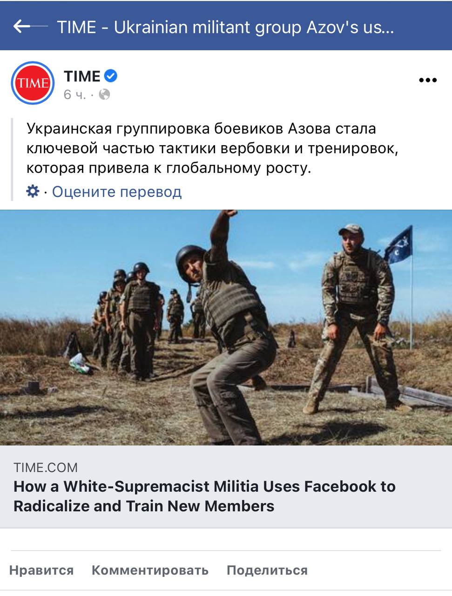Viewport: 452px width, 596px height.
Task: Click the globe public-privacy icon
Action: coord(105,95)
